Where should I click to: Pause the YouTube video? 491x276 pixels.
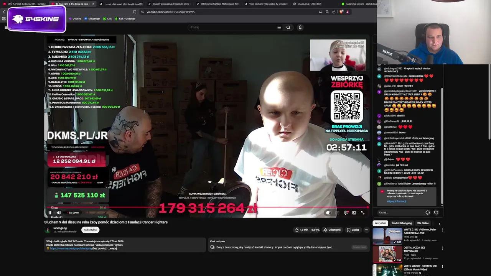click(x=50, y=213)
